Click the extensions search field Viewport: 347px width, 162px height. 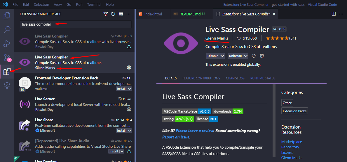[x=76, y=24]
